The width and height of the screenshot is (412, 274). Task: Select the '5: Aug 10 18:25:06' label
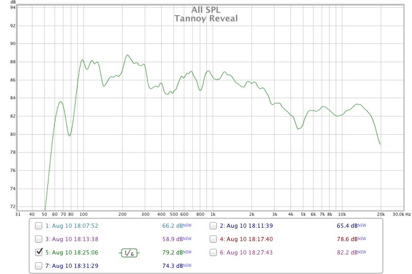click(x=72, y=252)
